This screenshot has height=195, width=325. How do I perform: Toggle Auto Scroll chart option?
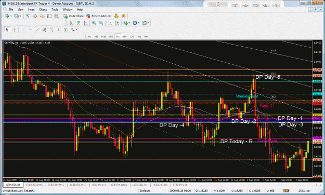110,23
